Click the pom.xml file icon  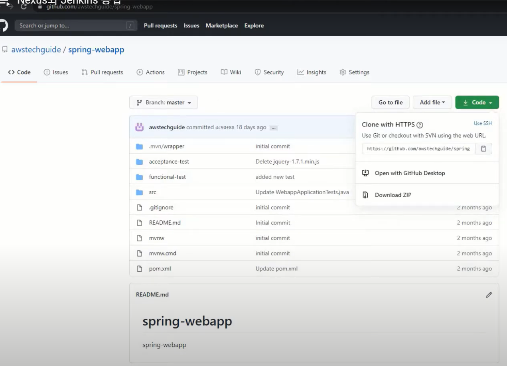point(139,269)
